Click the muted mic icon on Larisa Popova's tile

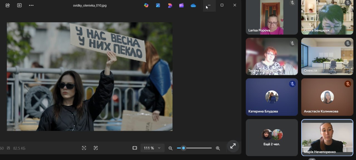pyautogui.click(x=292, y=3)
